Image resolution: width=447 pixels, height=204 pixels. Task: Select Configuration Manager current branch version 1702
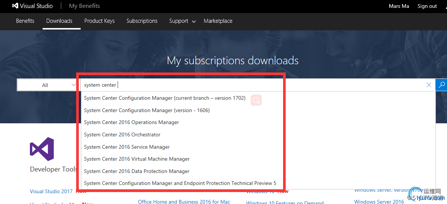[x=165, y=98]
